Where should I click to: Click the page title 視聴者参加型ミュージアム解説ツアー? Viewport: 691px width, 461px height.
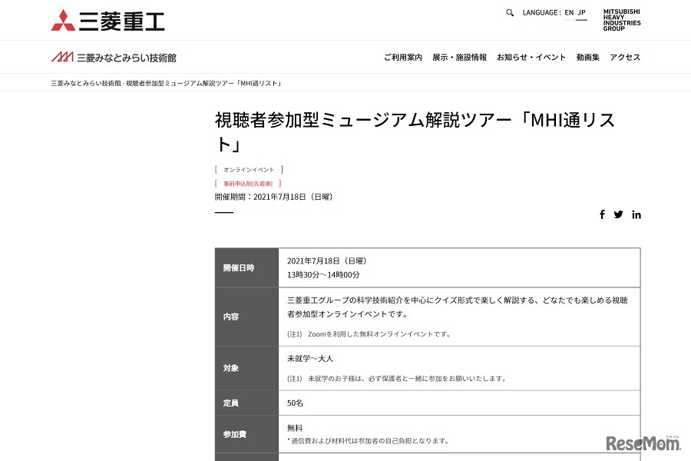pos(415,132)
